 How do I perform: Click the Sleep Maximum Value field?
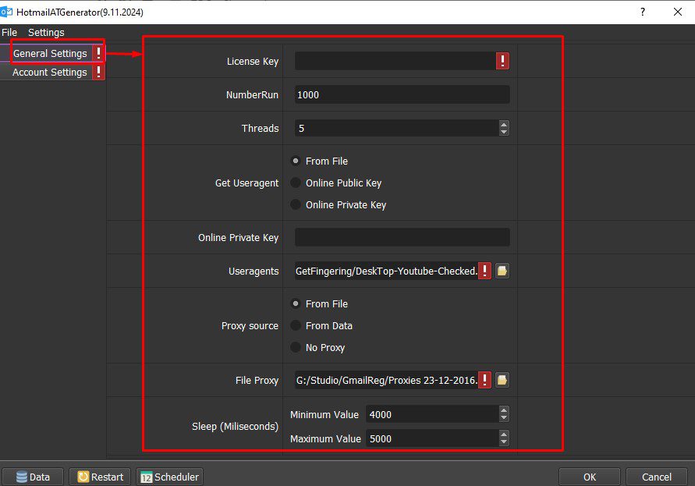[432, 438]
